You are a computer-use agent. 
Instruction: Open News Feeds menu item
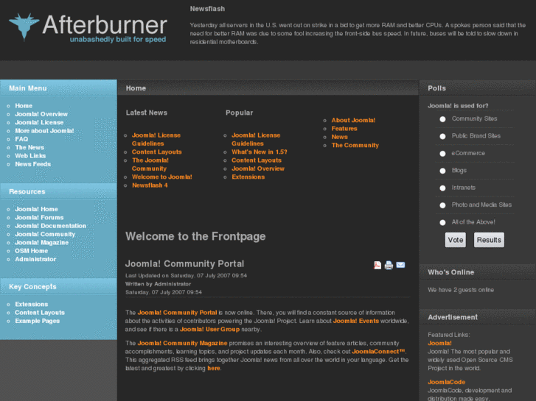tap(33, 164)
